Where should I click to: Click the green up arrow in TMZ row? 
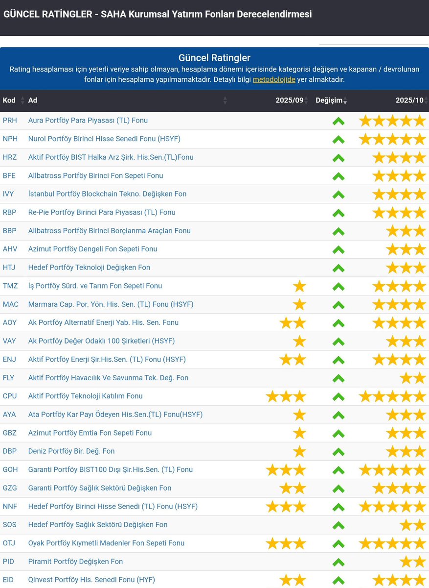click(339, 286)
